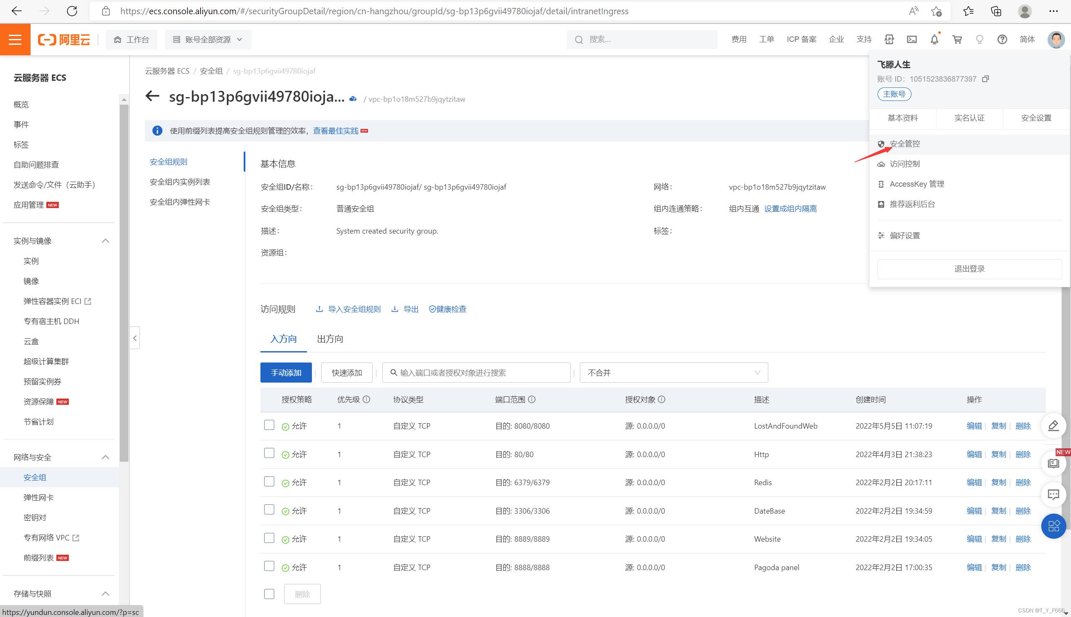1071x617 pixels.
Task: Check the 8888/8888 Pagoda panel rule checkbox
Action: tap(269, 566)
